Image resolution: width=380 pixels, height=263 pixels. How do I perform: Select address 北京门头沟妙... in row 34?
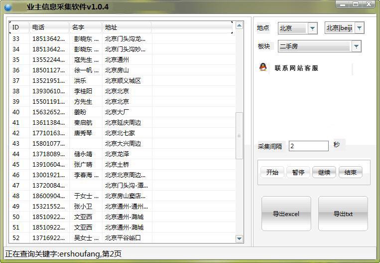tap(125, 49)
